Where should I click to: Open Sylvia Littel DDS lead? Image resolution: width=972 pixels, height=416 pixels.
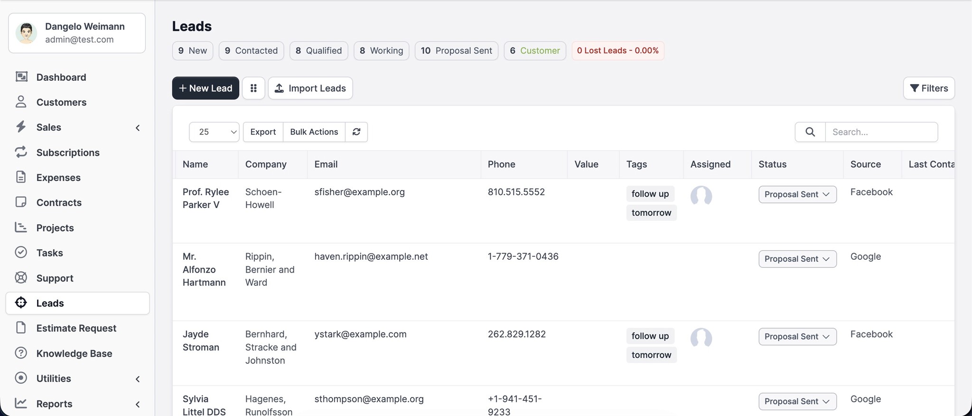coord(204,405)
